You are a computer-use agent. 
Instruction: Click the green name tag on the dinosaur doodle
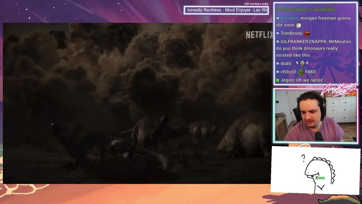320,178
